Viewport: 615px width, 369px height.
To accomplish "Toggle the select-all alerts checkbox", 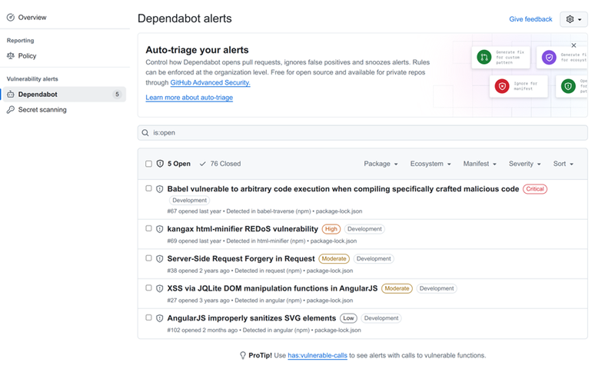I will pyautogui.click(x=149, y=164).
